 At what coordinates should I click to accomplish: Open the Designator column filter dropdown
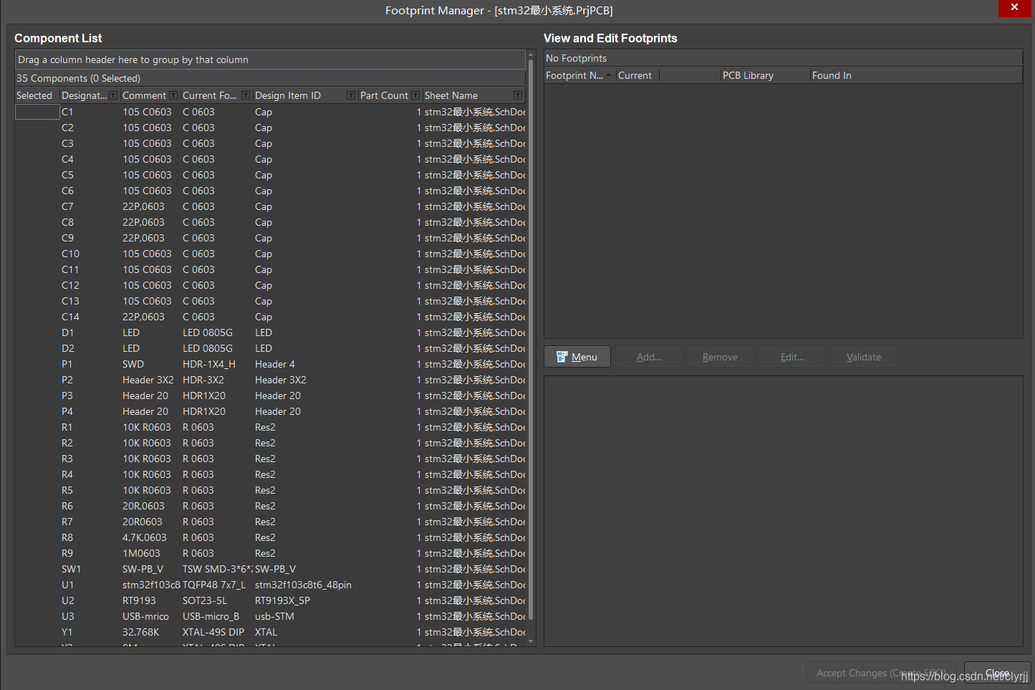tap(113, 95)
